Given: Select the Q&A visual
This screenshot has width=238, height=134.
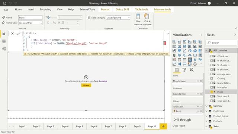Looking at the screenshot, I should pyautogui.click(x=184, y=64).
